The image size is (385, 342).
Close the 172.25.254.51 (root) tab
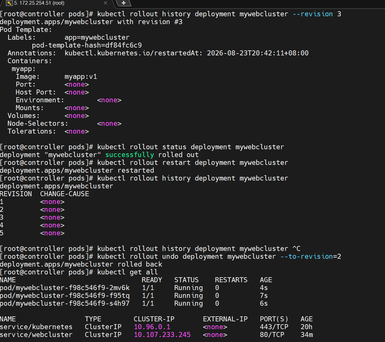coord(105,3)
